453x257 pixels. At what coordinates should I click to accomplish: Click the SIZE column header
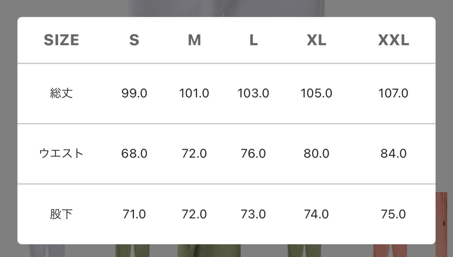click(x=61, y=40)
